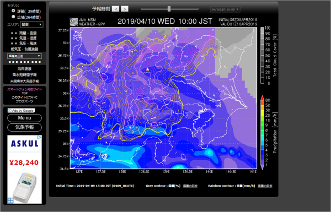The height and width of the screenshot is (212, 331).
Task: Open the forecast date-time dropdown
Action: pos(225,9)
